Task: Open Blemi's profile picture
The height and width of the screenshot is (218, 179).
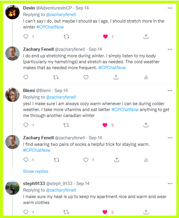Action: pyautogui.click(x=12, y=95)
